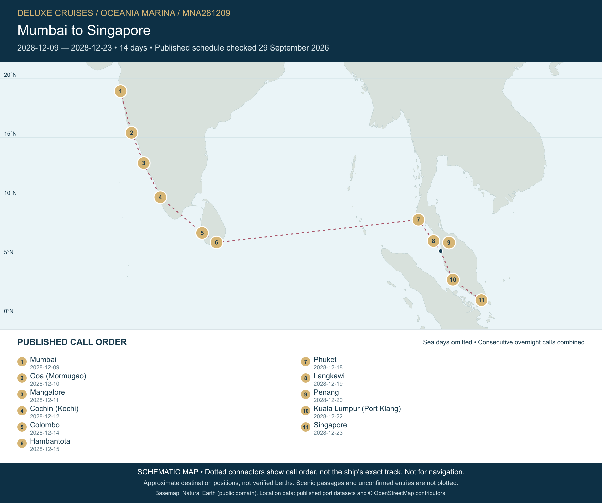Click legend badge 11 next to Singapore
This screenshot has width=602, height=503.
(x=306, y=427)
